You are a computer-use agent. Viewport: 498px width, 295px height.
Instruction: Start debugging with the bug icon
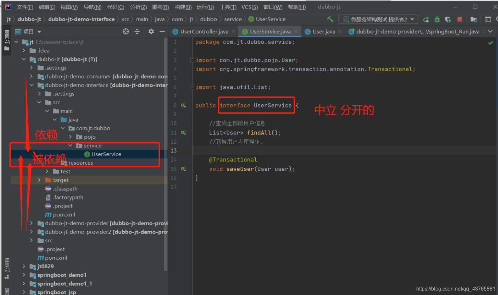coord(437,19)
